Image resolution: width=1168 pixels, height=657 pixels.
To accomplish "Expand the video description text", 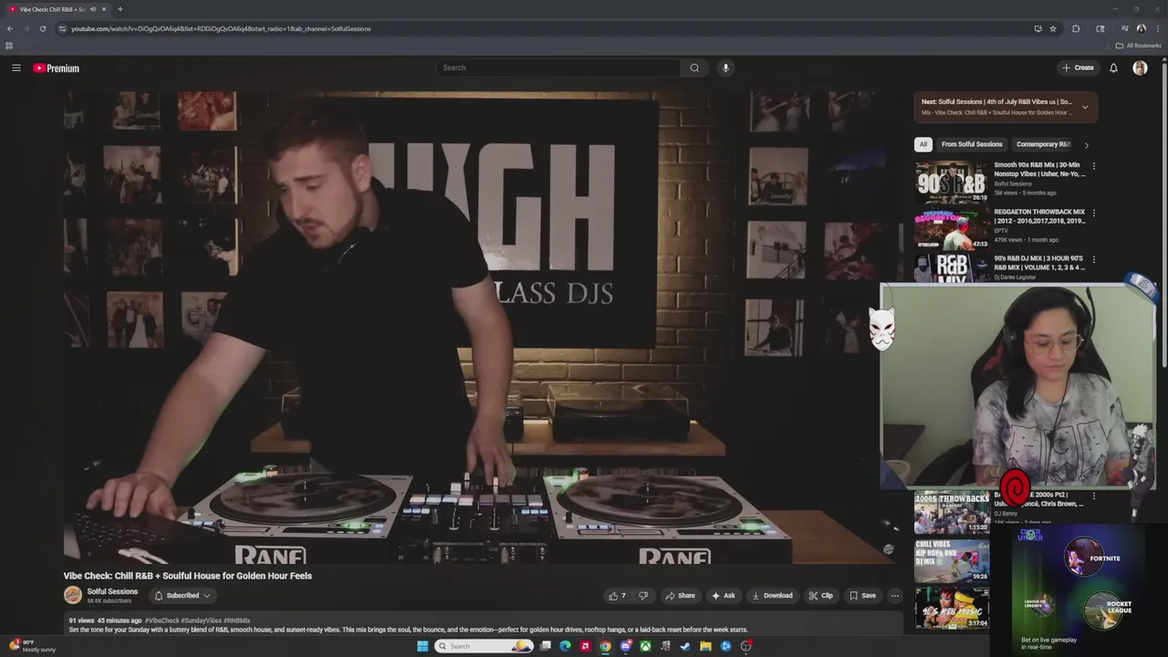I will point(408,630).
